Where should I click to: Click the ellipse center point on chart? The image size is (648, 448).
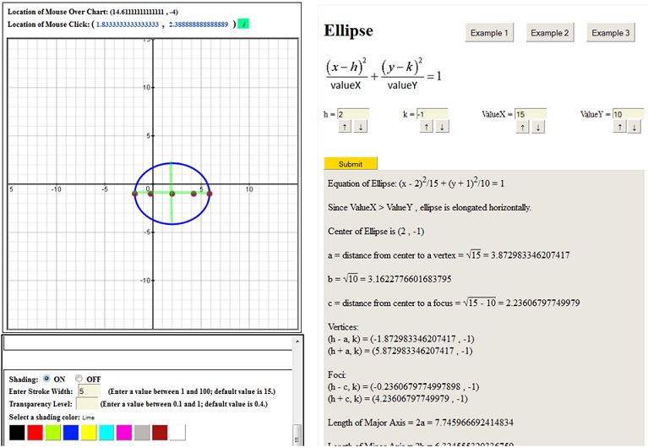[172, 194]
